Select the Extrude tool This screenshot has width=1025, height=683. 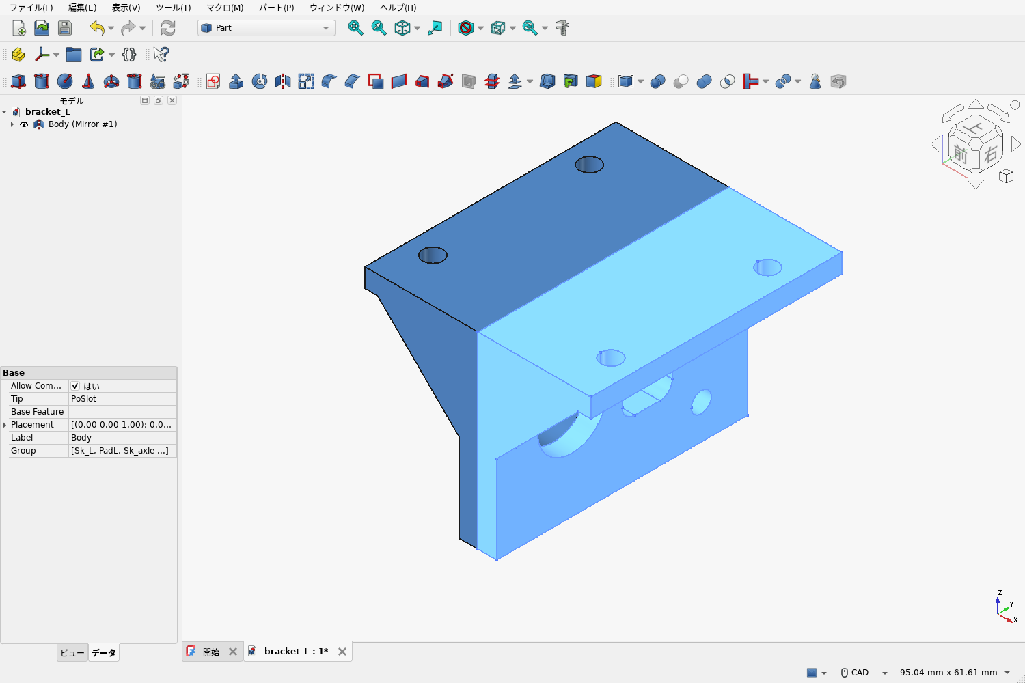(236, 82)
